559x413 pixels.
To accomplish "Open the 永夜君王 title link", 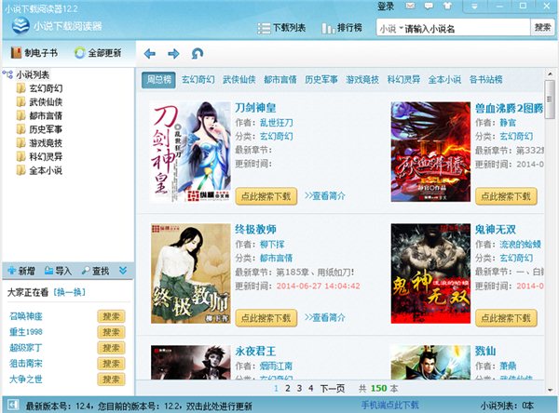I will (255, 351).
